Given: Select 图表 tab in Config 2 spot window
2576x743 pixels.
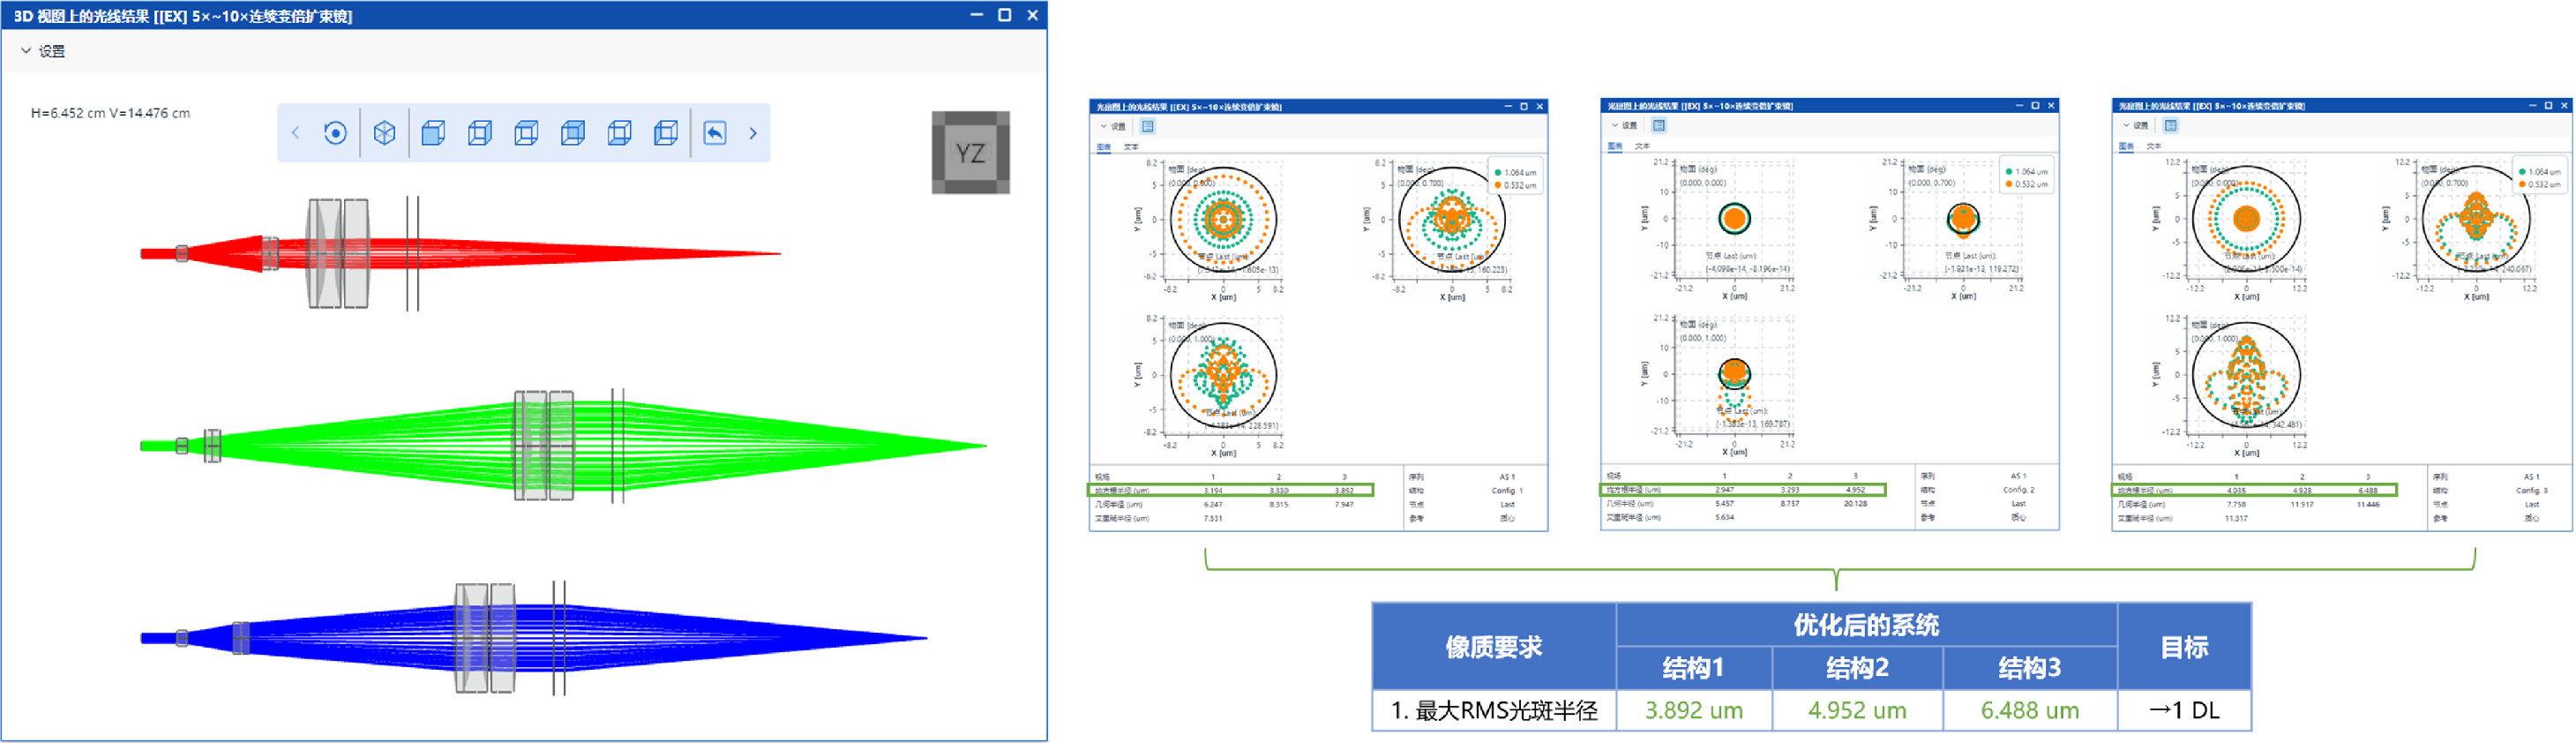Looking at the screenshot, I should pos(1615,147).
